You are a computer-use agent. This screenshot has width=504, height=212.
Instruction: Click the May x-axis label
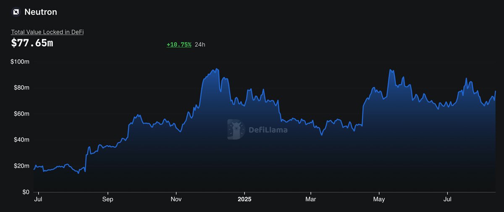coord(379,199)
